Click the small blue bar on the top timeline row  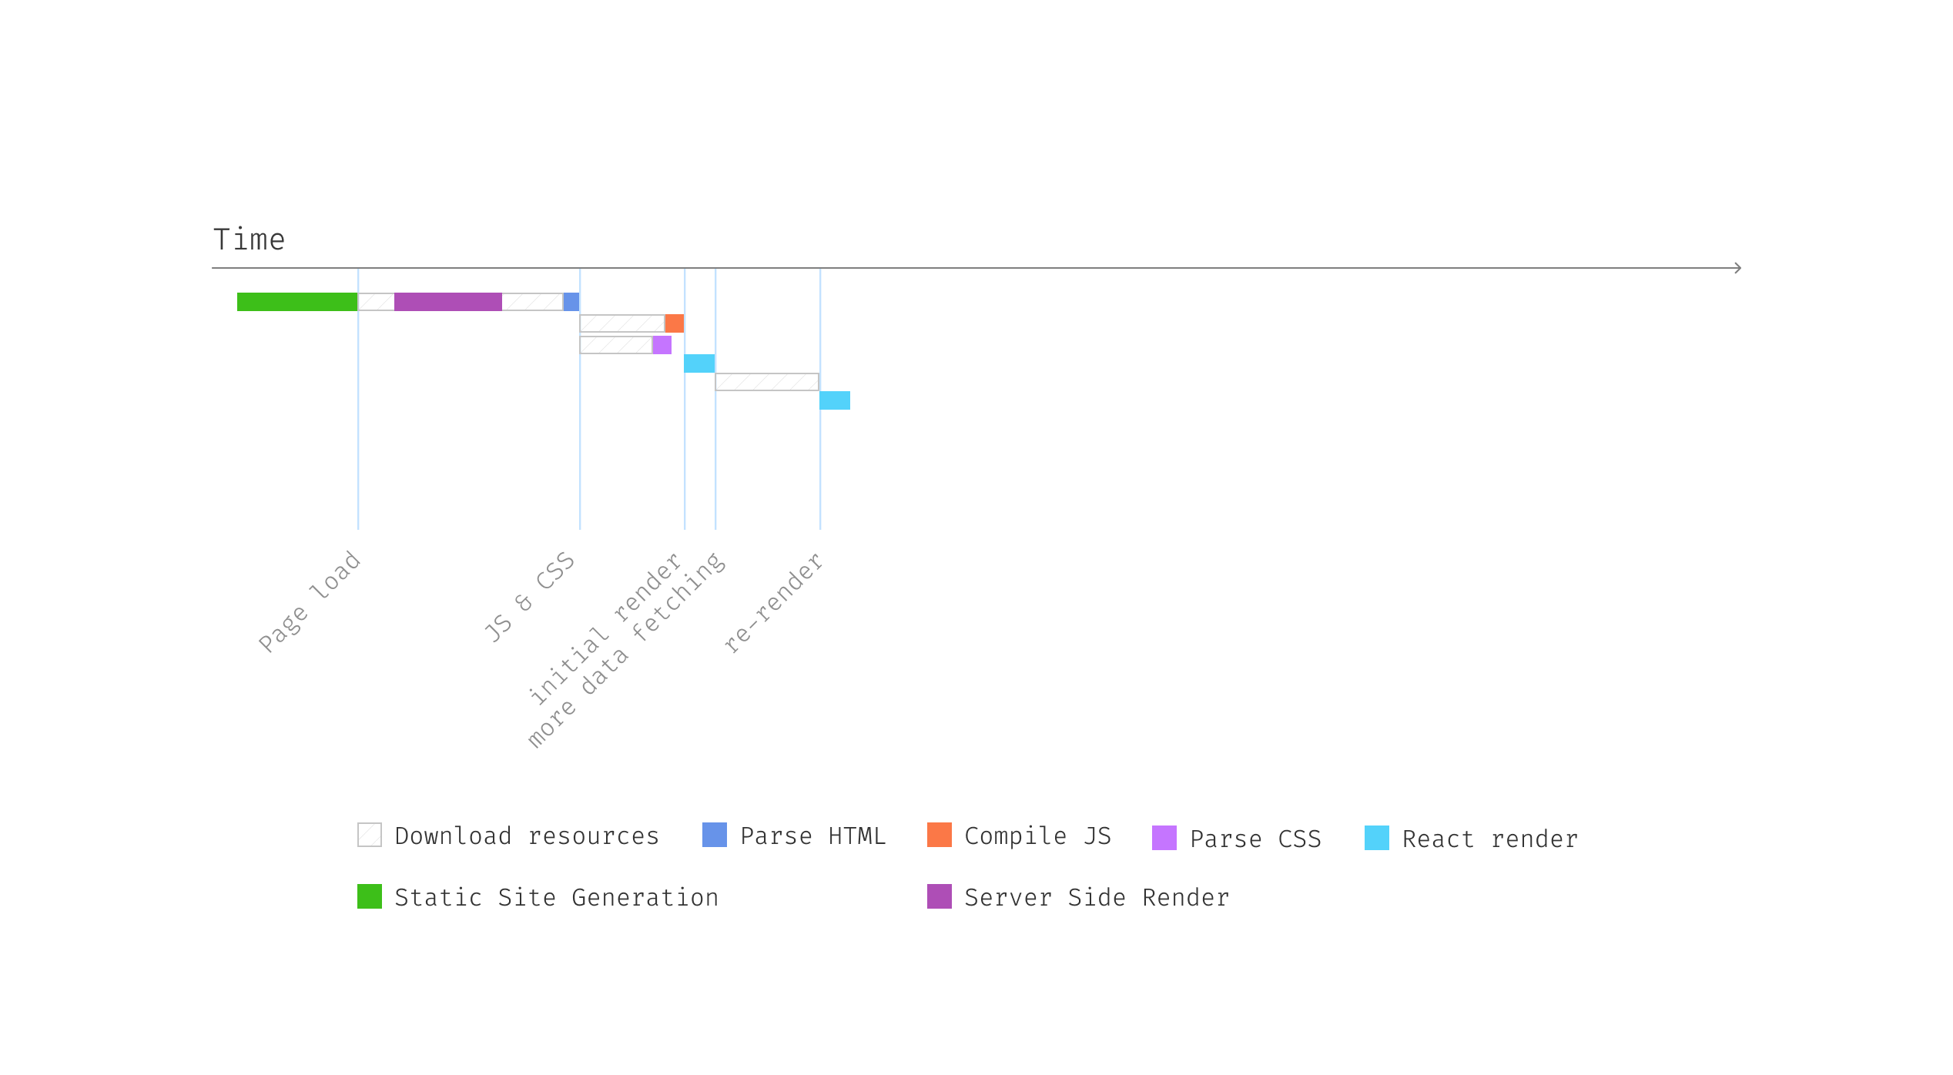(571, 302)
